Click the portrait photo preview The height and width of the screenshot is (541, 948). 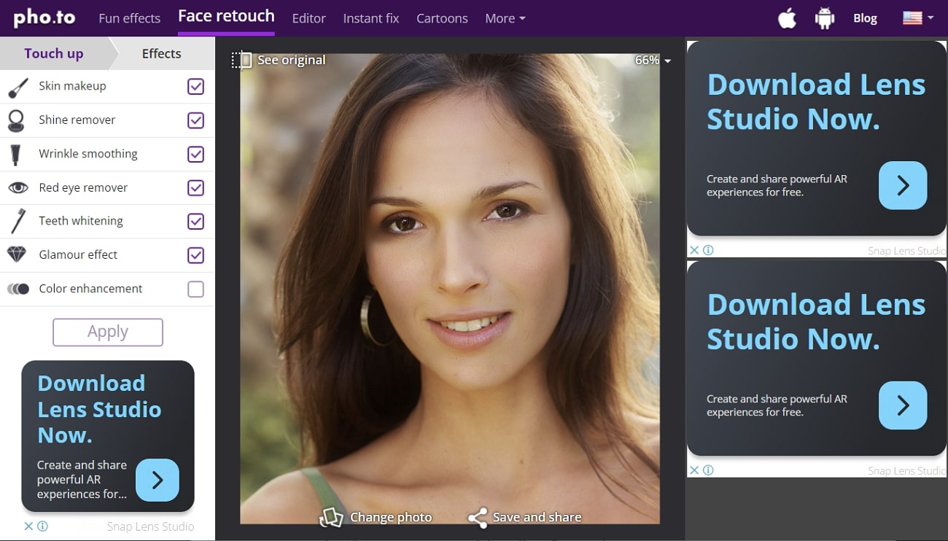coord(450,288)
